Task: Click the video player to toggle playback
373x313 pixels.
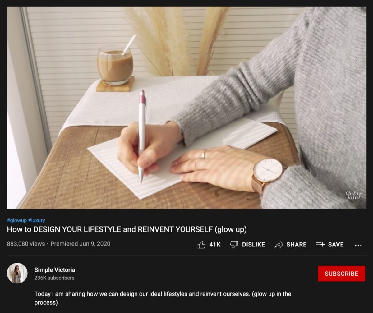Action: coord(186,108)
